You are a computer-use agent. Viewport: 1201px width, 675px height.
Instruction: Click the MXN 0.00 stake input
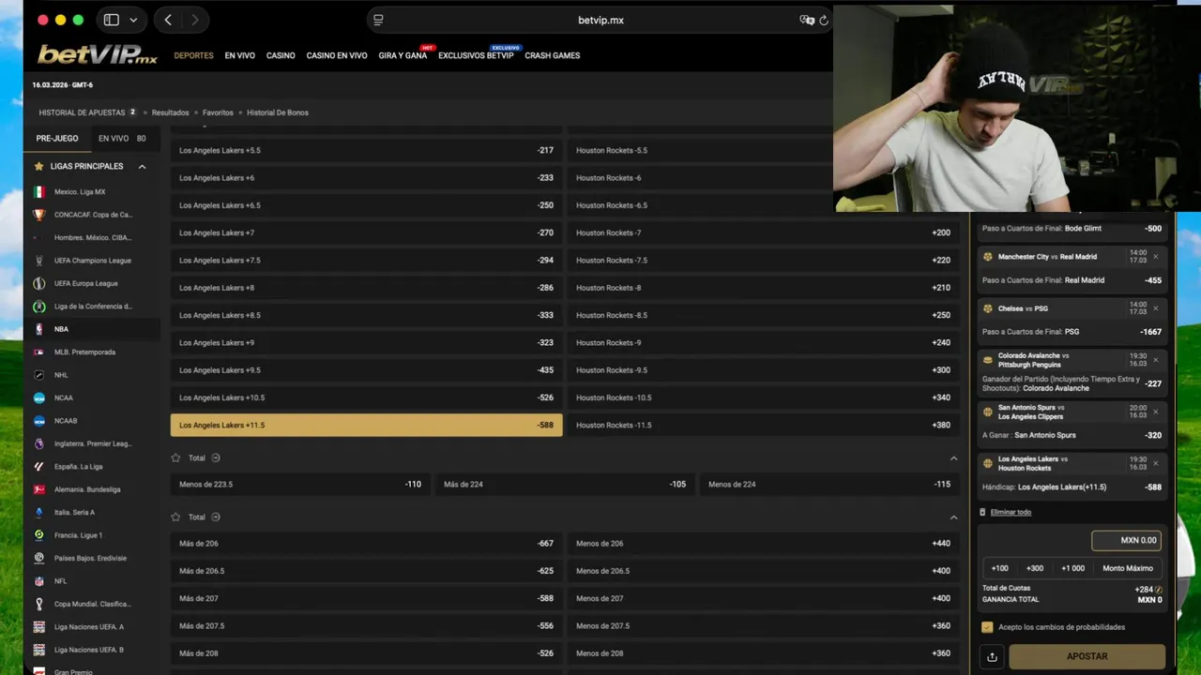[1126, 540]
